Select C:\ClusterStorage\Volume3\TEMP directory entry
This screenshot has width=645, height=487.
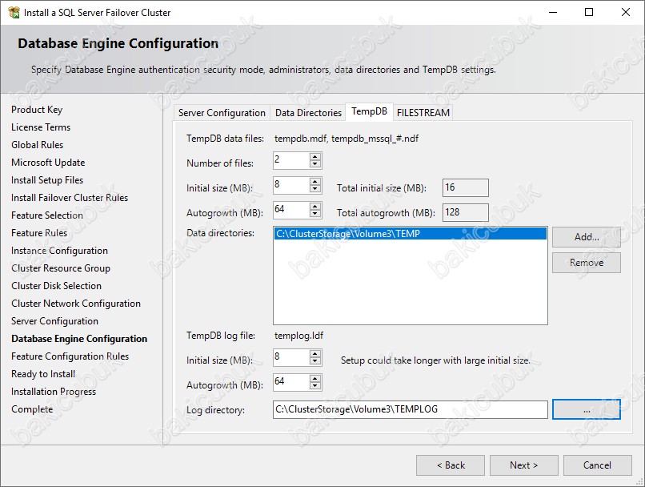click(x=410, y=234)
